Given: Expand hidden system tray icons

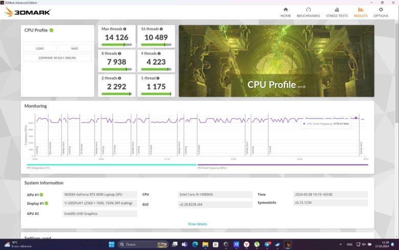Looking at the screenshot, I should [x=341, y=244].
